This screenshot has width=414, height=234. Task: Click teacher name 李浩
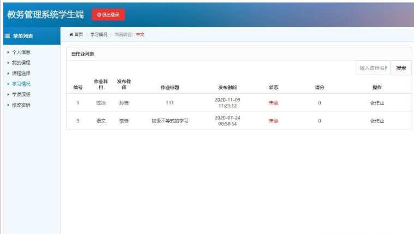pyautogui.click(x=124, y=121)
